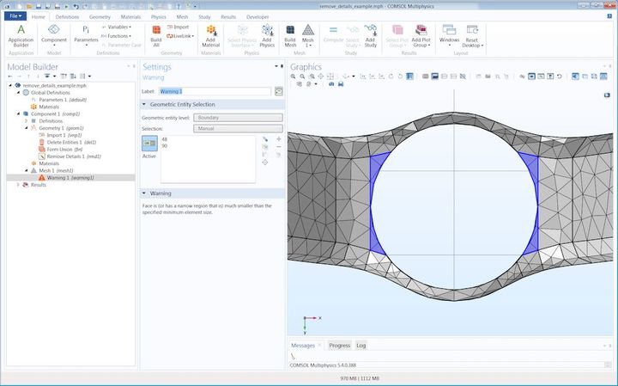
Task: Select Delete Entities 1 node
Action: [x=68, y=142]
